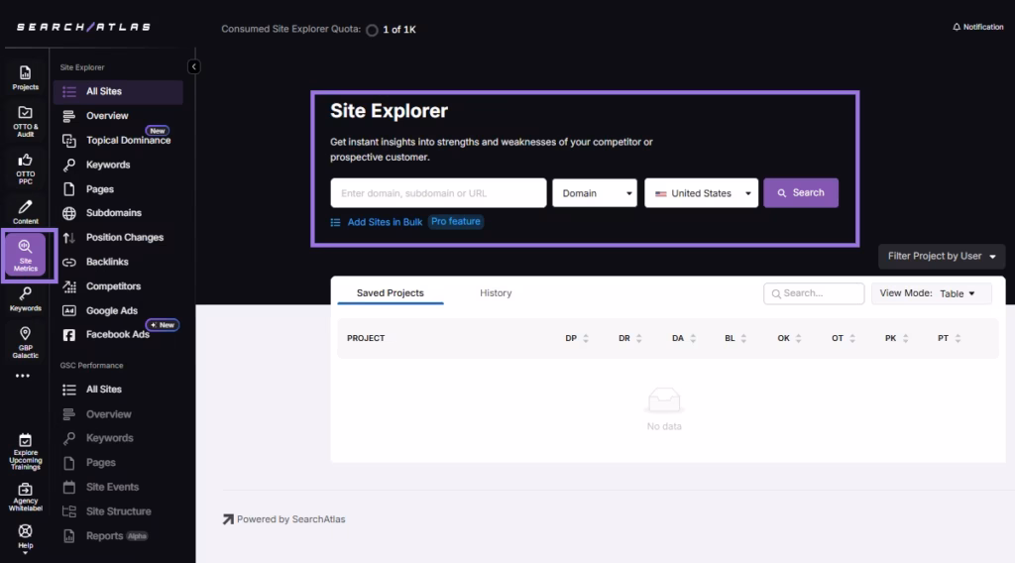
Task: Open GBP Galactic location icon
Action: (26, 340)
